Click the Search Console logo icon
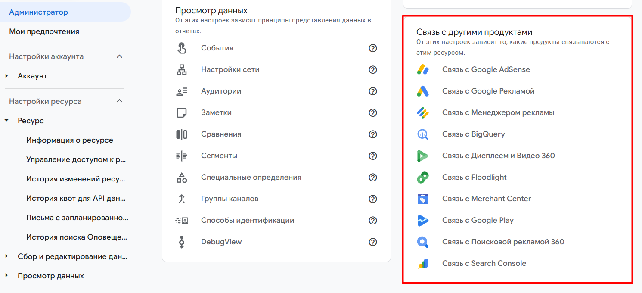Viewport: 642px width, 293px height. pyautogui.click(x=423, y=263)
